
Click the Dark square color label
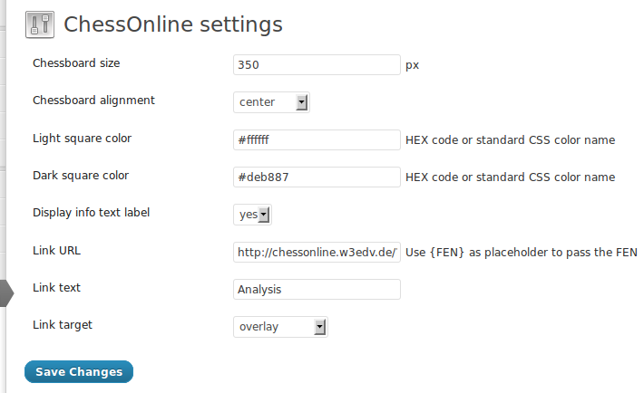point(81,176)
